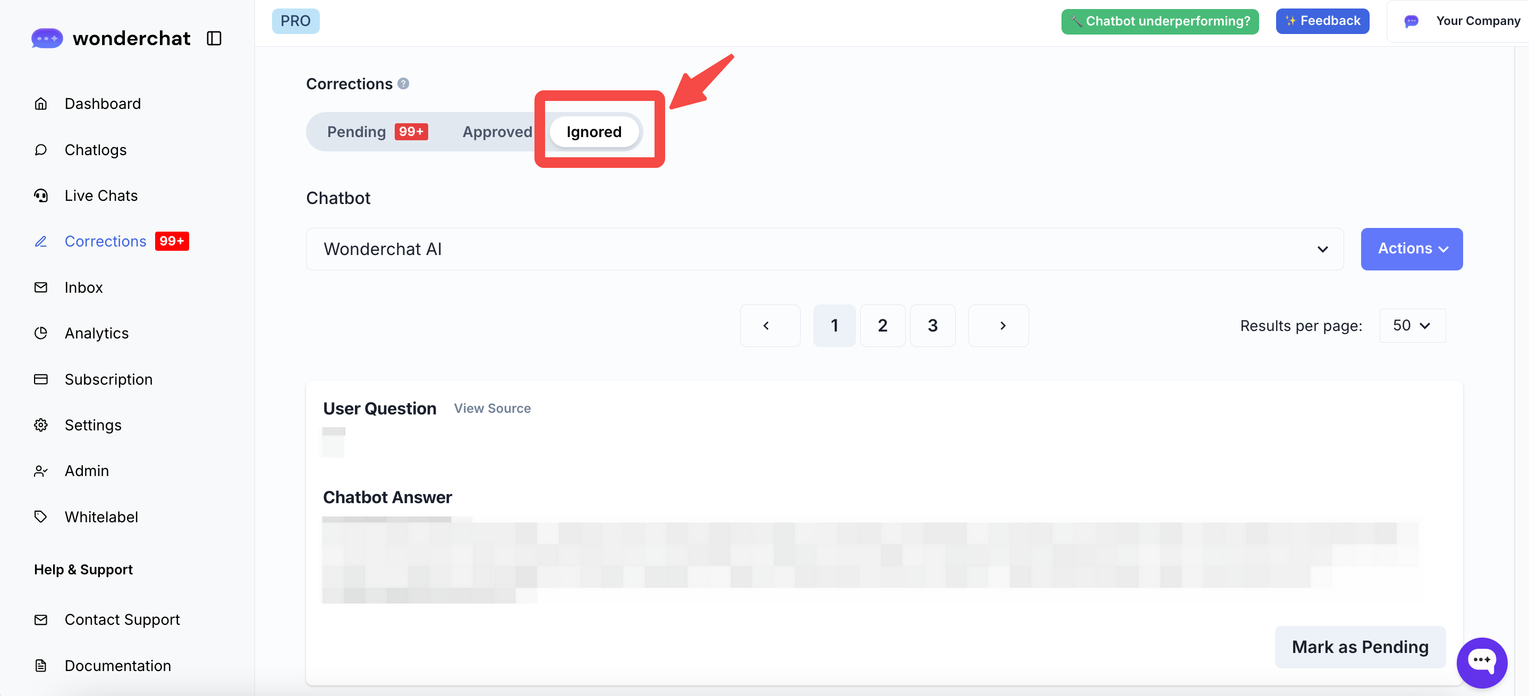
Task: Change results per page from 50
Action: (x=1412, y=326)
